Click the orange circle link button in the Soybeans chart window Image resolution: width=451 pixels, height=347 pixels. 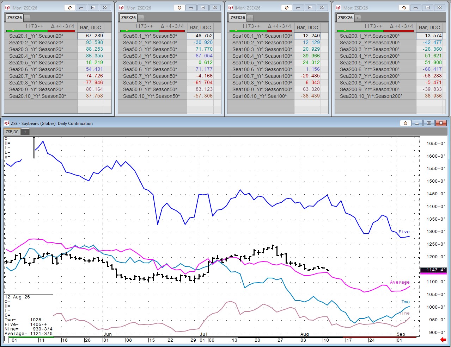coord(405,123)
